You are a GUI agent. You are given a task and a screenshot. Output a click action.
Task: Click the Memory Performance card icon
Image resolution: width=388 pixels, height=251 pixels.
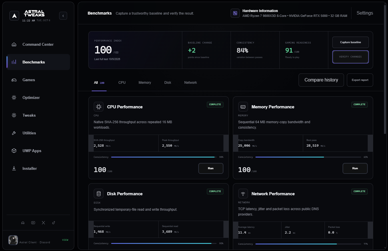[x=243, y=107]
